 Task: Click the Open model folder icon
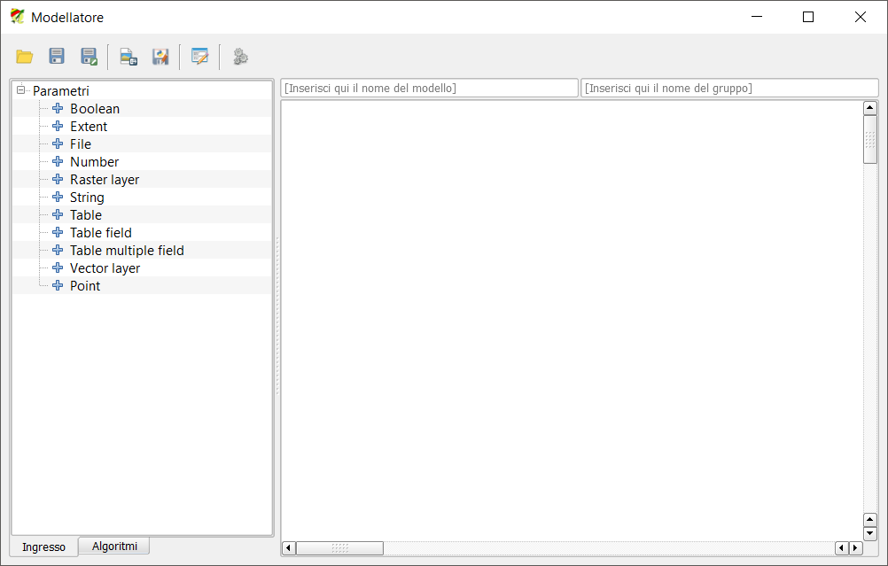[x=25, y=57]
